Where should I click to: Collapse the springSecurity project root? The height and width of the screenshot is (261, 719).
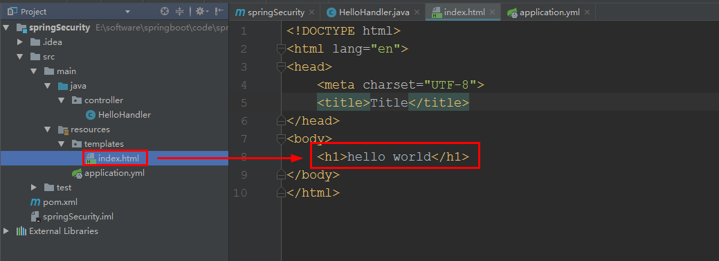[6, 28]
